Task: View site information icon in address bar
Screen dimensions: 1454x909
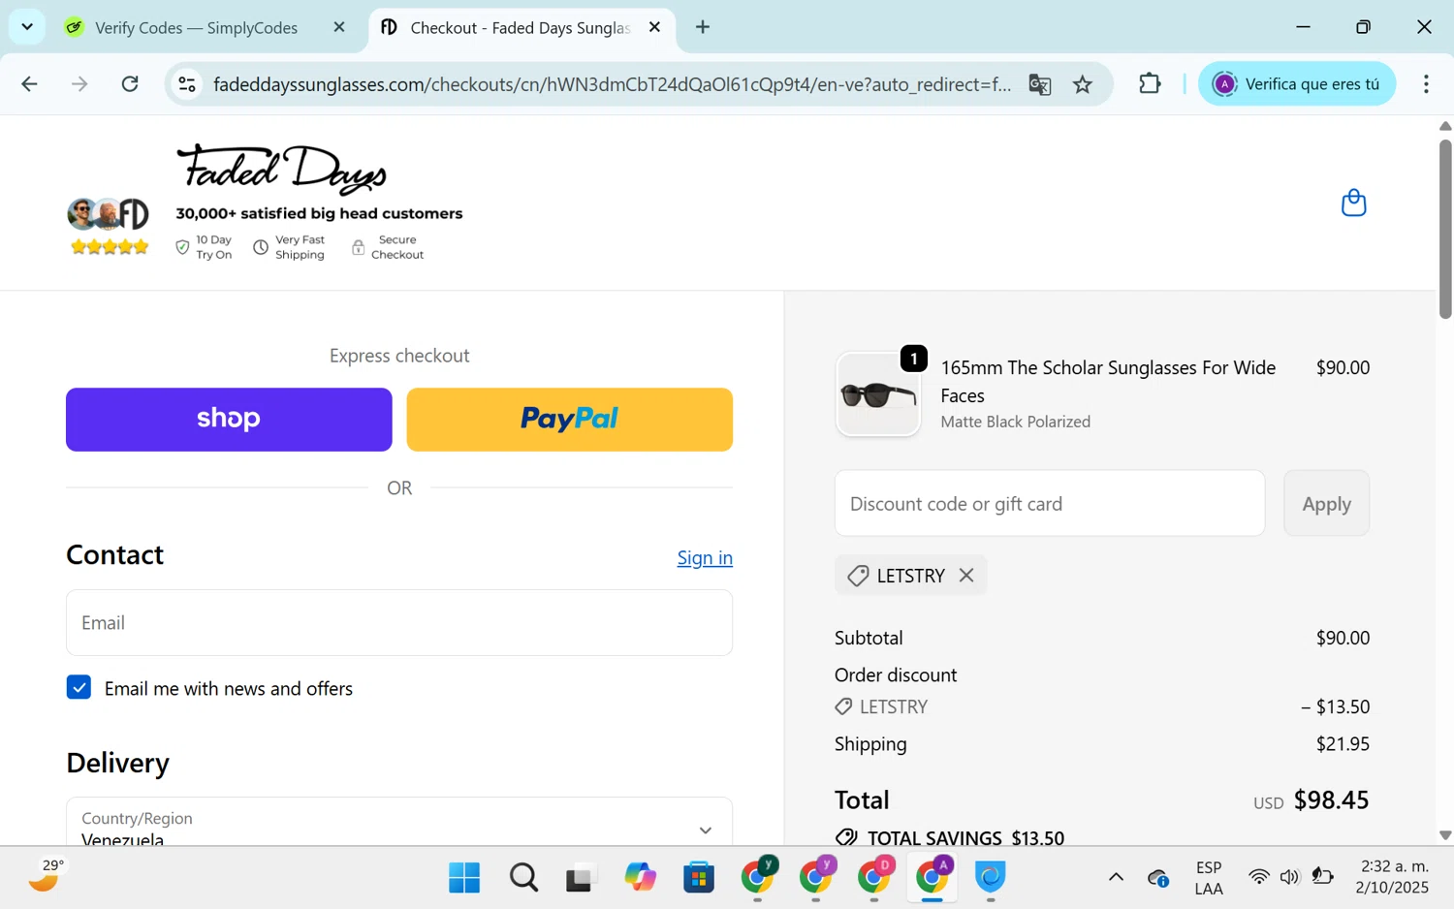Action: point(187,84)
